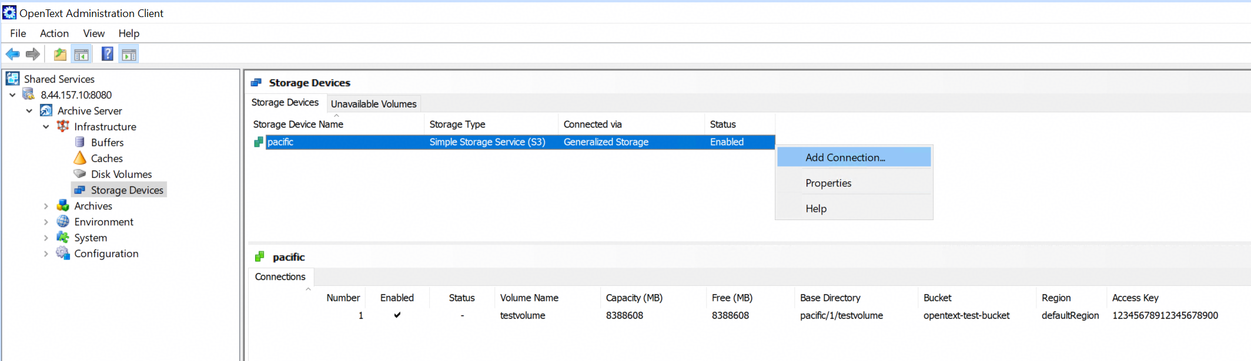
Task: Sort connections by Capacity (MB) column
Action: [653, 298]
